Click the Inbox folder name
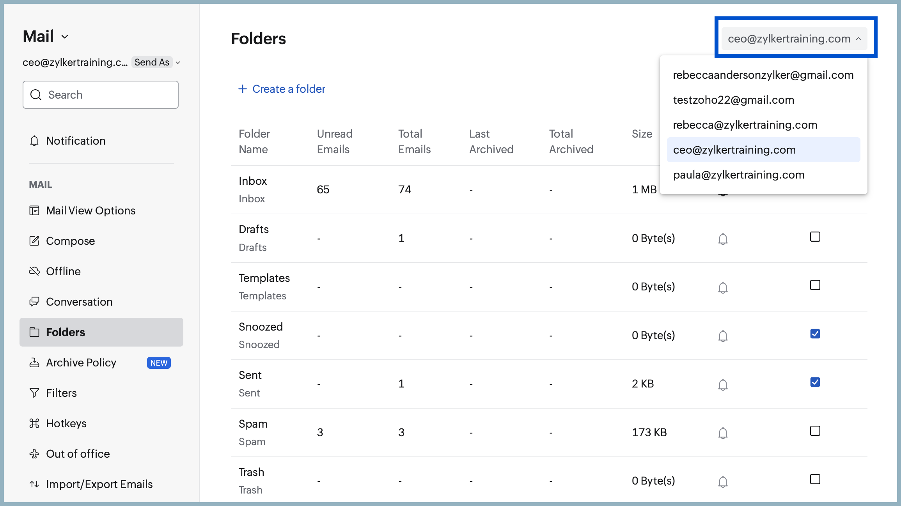901x506 pixels. [x=253, y=181]
